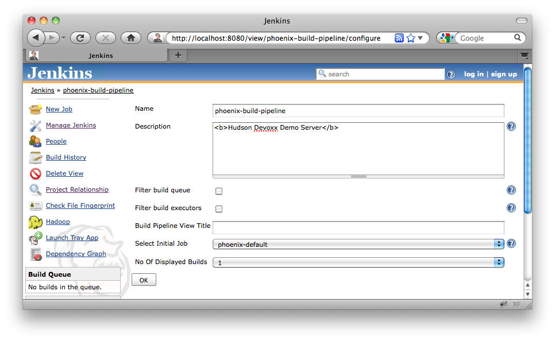Click the scrollbar down arrow
This screenshot has width=555, height=341.
point(527,294)
